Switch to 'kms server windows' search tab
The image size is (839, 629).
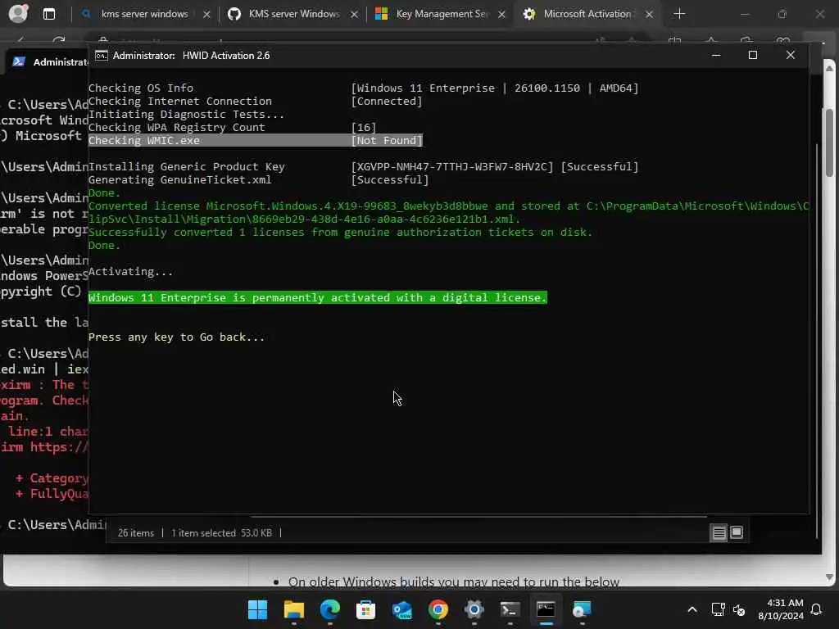pos(144,14)
